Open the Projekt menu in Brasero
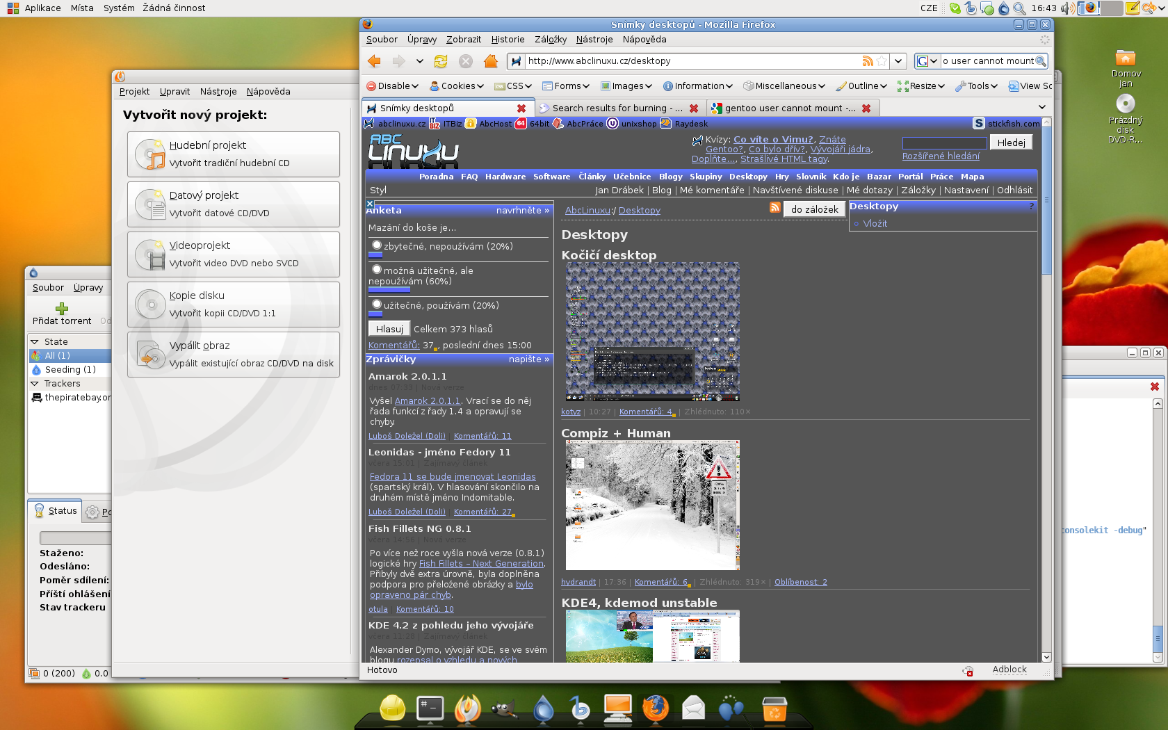The width and height of the screenshot is (1168, 730). point(134,92)
